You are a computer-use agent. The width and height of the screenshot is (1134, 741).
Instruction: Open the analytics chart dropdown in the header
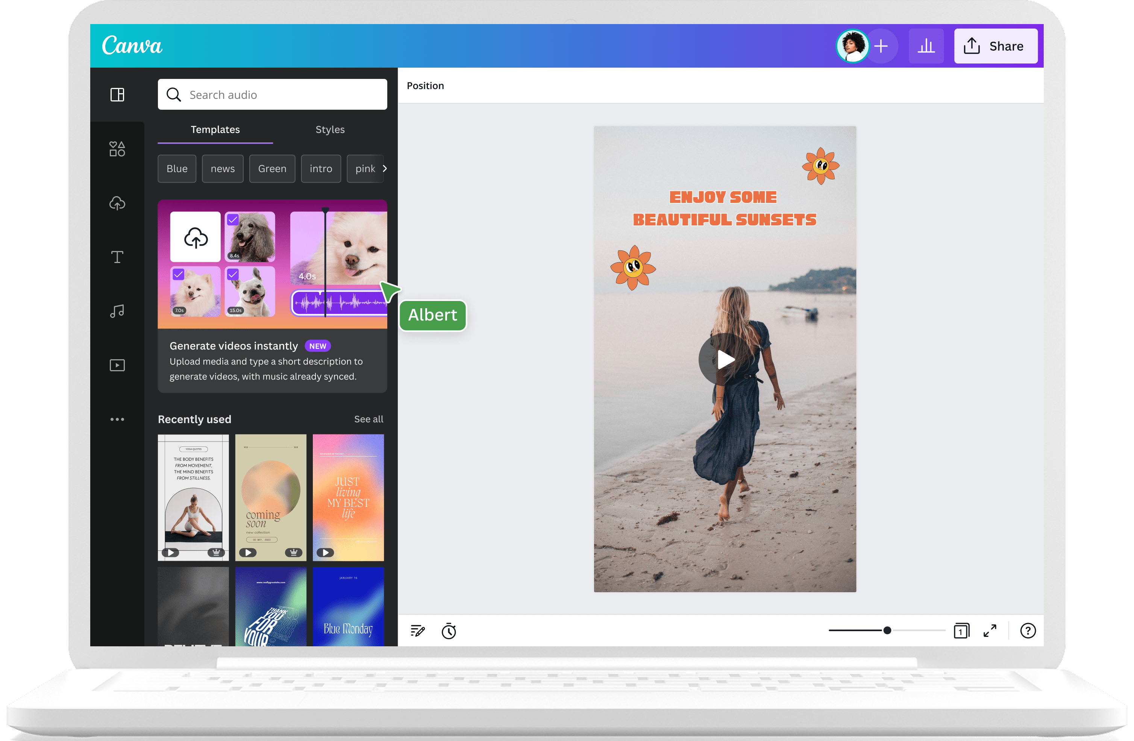click(x=926, y=46)
